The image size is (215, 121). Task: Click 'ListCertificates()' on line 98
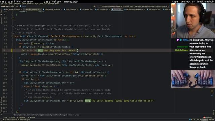coord(94,76)
